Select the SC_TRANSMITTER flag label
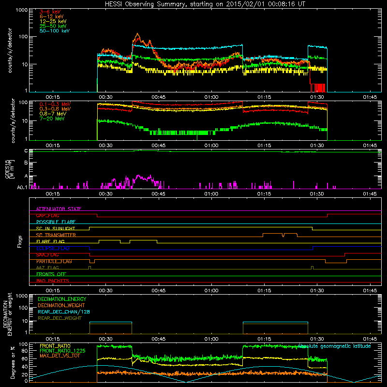387x387 pixels. [x=56, y=235]
